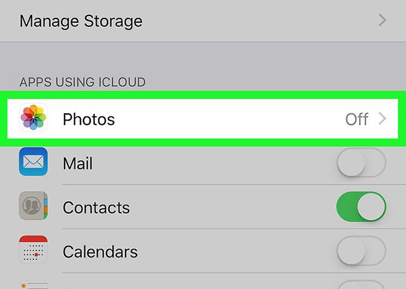Viewport: 406px width, 289px height.
Task: Tap the blue Mail envelope icon
Action: (33, 162)
